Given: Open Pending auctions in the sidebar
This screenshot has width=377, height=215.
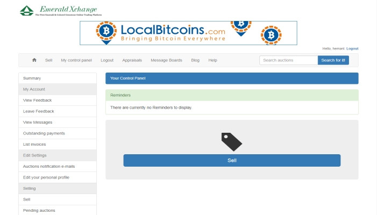Looking at the screenshot, I should tap(58, 211).
